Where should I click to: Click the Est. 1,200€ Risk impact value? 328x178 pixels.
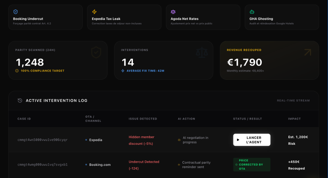point(298,140)
